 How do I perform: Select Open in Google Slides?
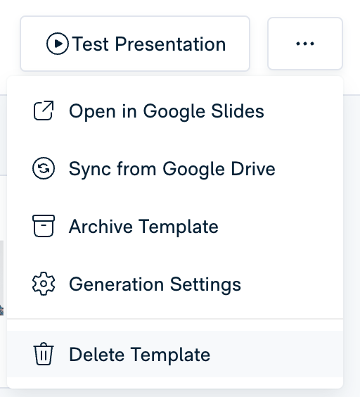click(175, 111)
